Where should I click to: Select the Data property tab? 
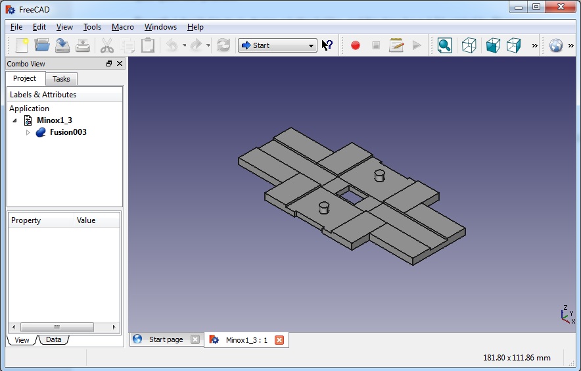click(x=53, y=340)
